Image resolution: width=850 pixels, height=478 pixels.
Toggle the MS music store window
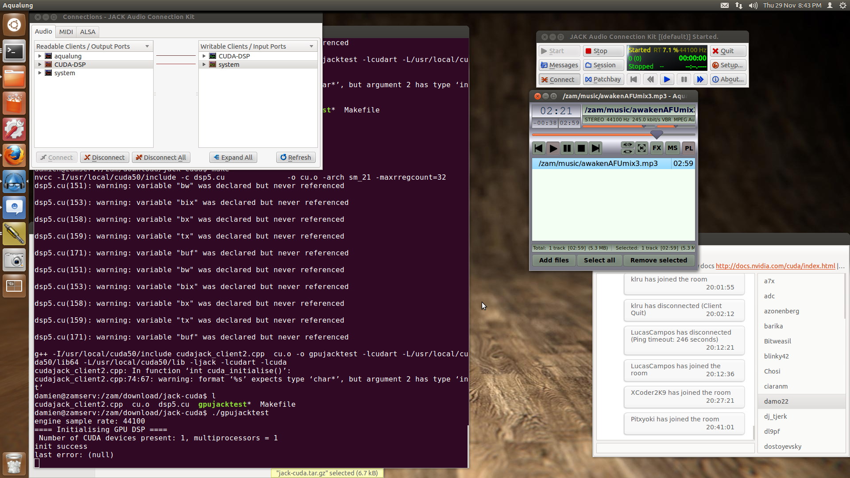[672, 148]
